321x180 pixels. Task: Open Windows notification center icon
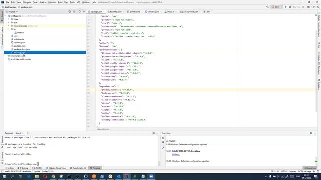(316, 176)
